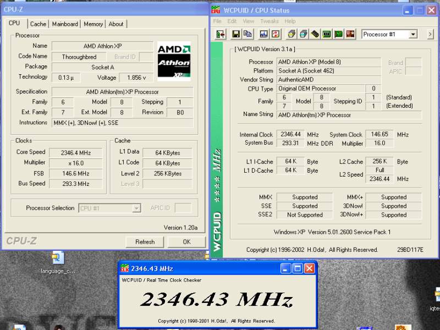Screen dimensions: 440x330
Task: Click the L2 Speed Full value in WCPUID
Action: coord(380,170)
